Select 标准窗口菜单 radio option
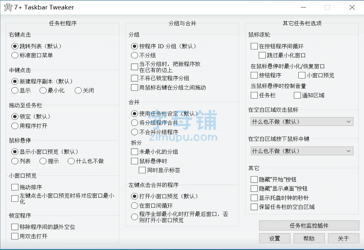Image resolution: width=364 pixels, height=250 pixels. pos(15,55)
